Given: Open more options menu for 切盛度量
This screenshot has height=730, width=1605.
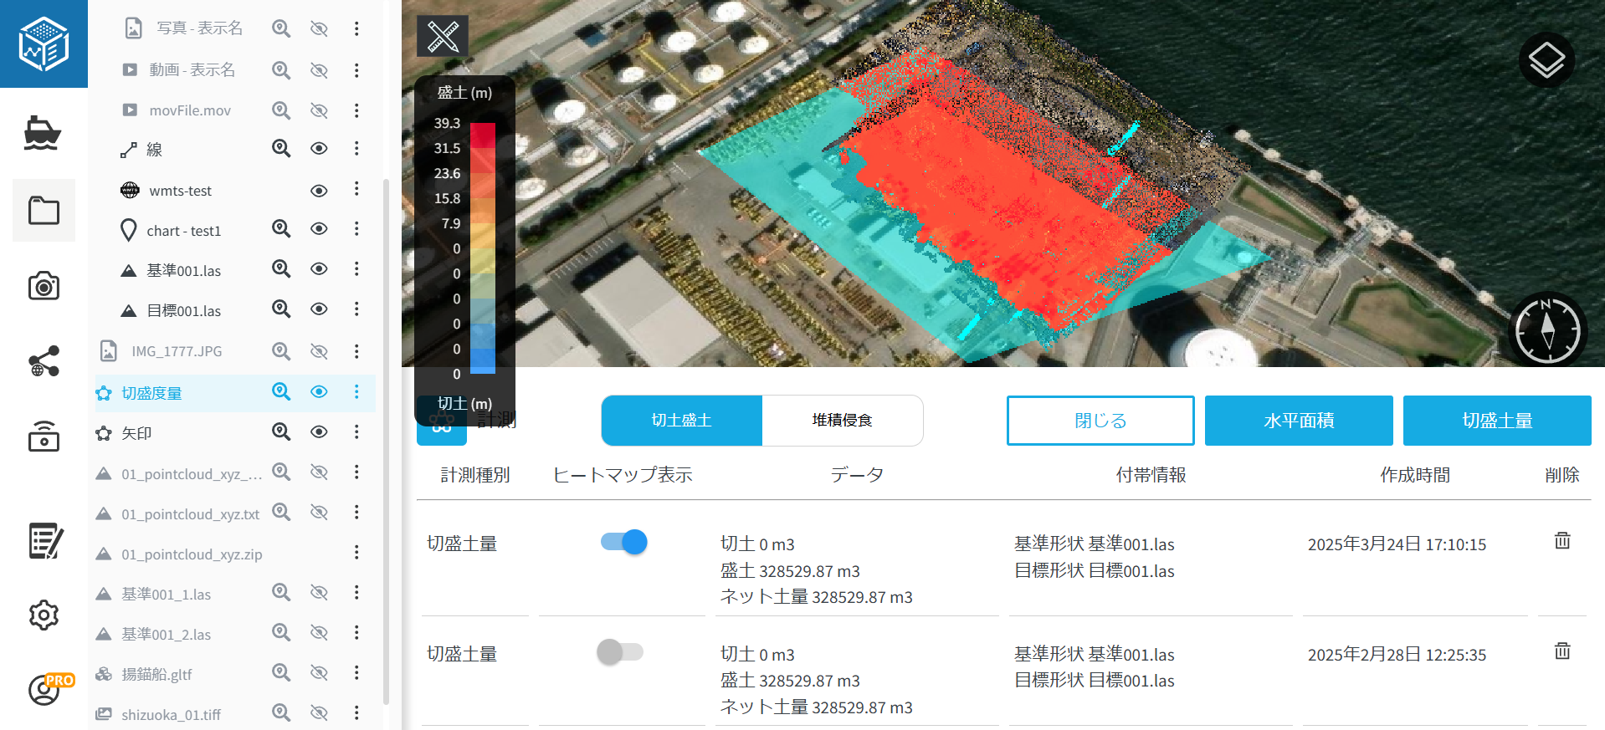Looking at the screenshot, I should coord(356,392).
